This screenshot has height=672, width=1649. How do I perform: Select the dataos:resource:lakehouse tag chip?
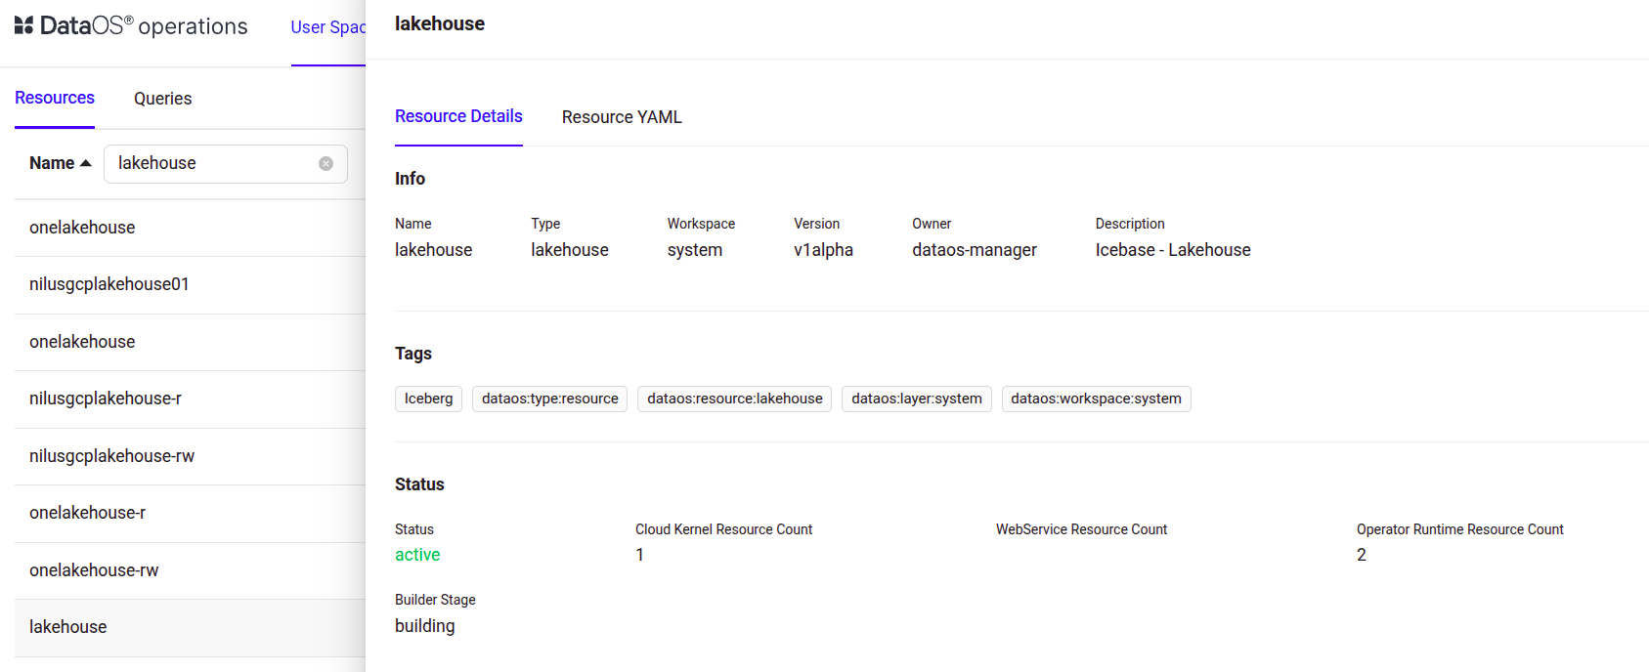[734, 399]
